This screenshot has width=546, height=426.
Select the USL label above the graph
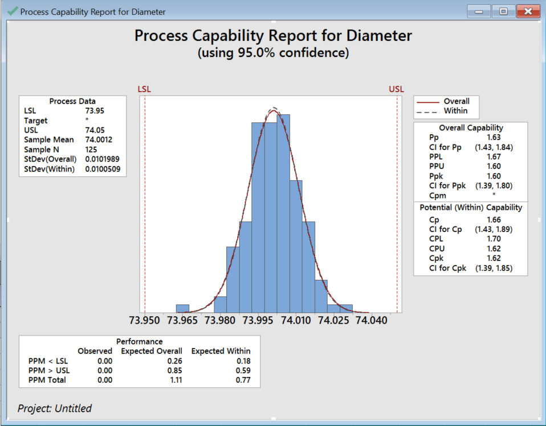pos(396,89)
